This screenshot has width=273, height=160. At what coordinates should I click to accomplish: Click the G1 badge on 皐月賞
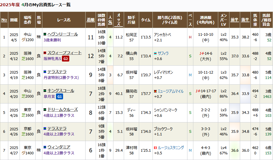tap(59, 97)
